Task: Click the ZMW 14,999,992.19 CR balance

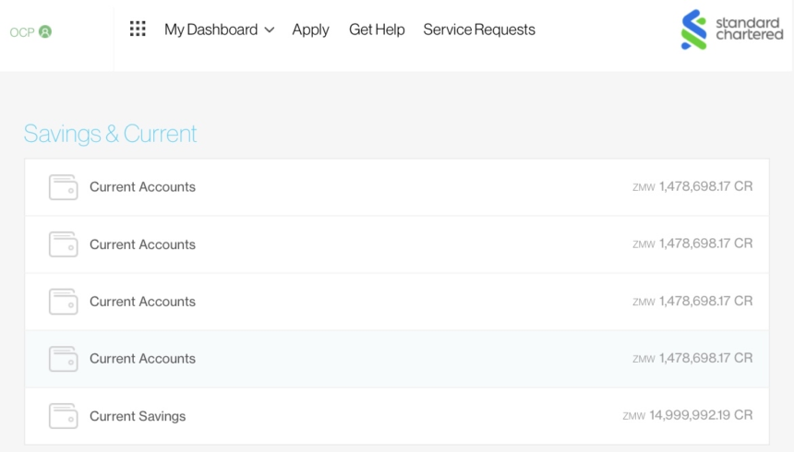Action: point(688,415)
